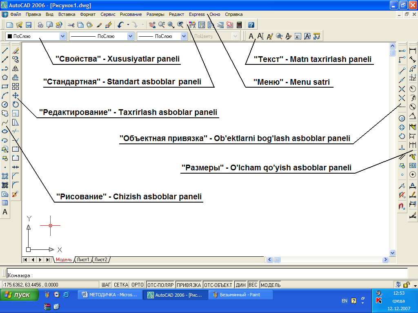Click the EN language indicator

coord(345,301)
